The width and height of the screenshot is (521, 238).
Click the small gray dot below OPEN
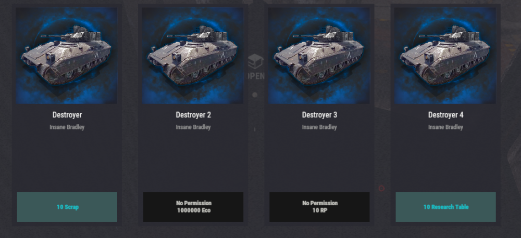[x=255, y=95]
